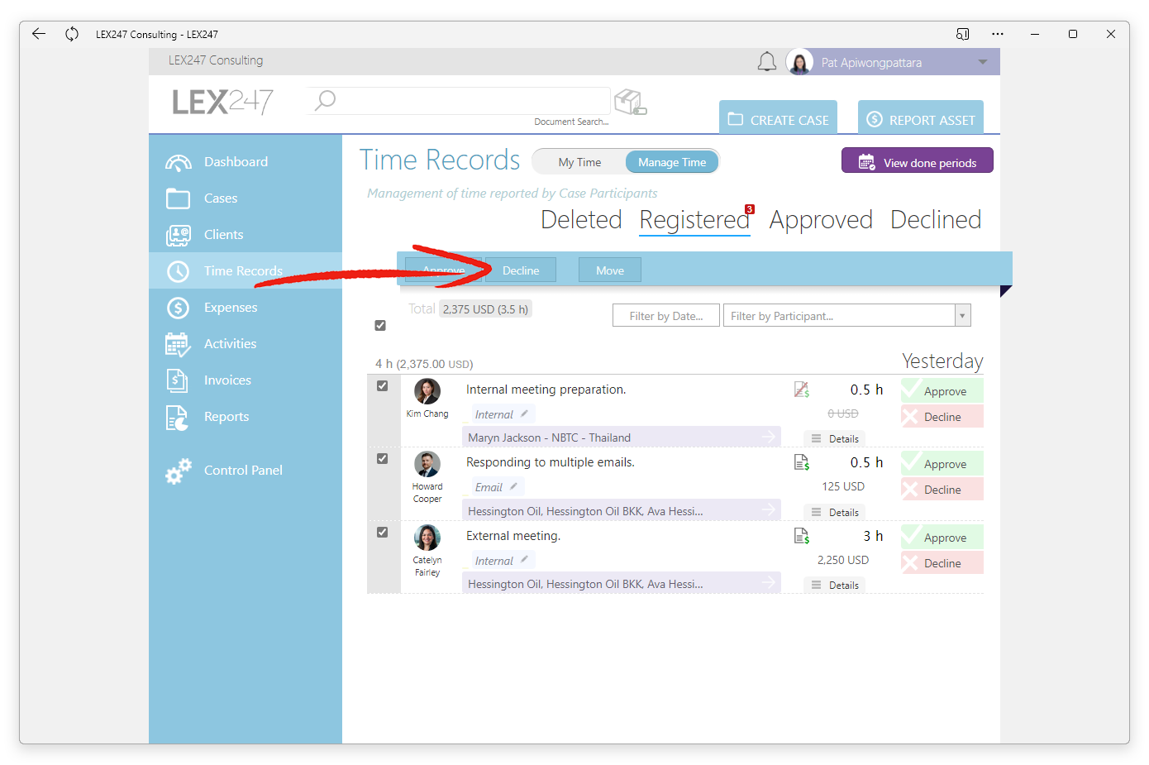Open the Filter by Participant dropdown arrow

tap(962, 316)
